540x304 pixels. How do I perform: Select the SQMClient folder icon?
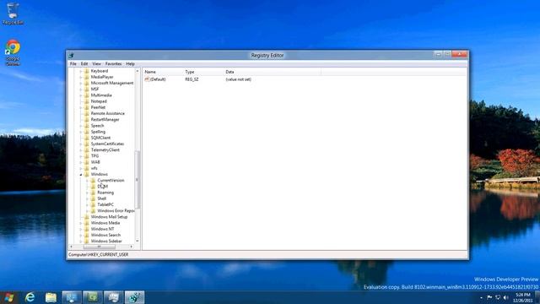87,138
